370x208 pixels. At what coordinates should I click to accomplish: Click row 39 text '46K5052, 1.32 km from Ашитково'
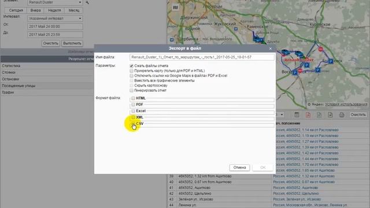pyautogui.click(x=205, y=176)
